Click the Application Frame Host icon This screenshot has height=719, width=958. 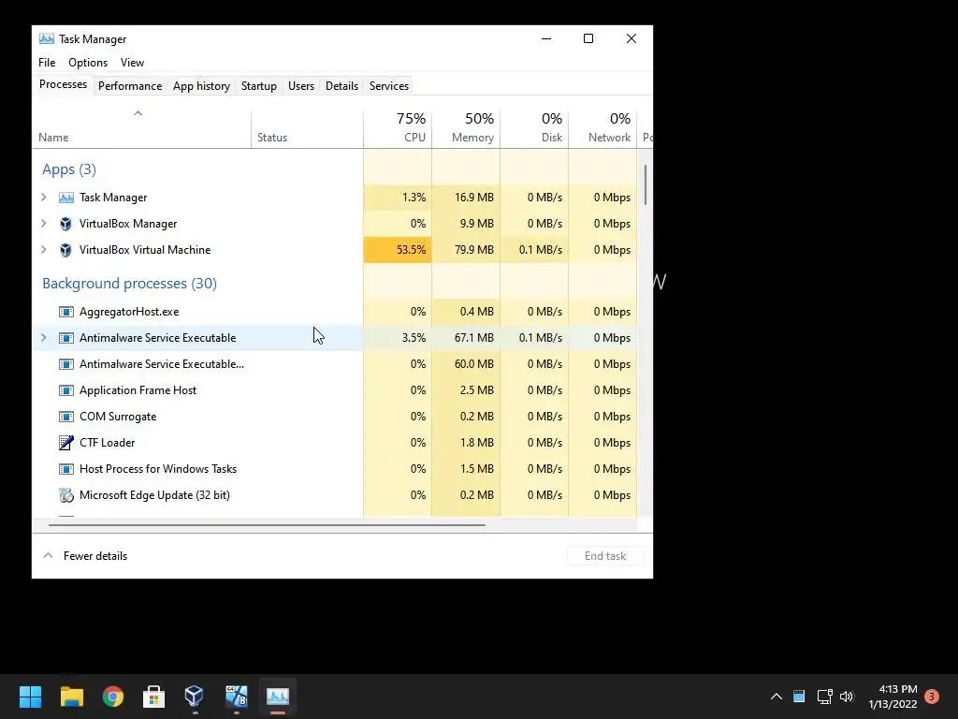tap(66, 390)
